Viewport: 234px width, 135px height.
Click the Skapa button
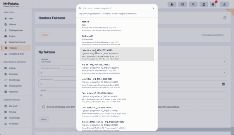[44, 119]
